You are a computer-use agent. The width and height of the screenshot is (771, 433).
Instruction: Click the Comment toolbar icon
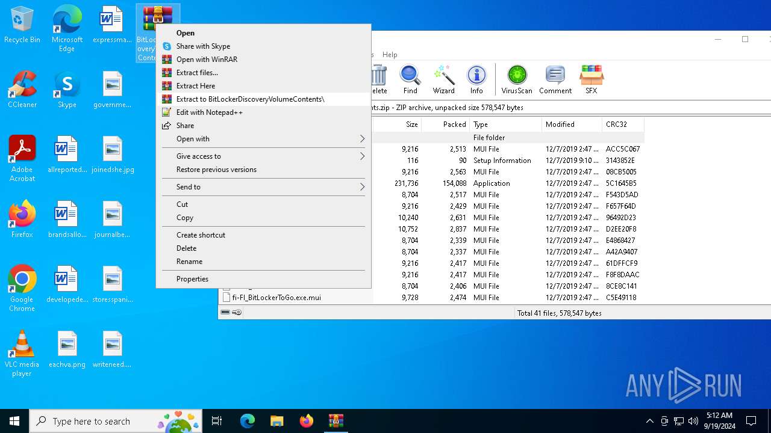[x=555, y=80]
